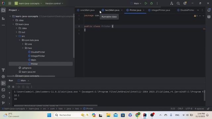The image size is (212, 119).
Task: Collapse the src folder
Action: (16, 36)
